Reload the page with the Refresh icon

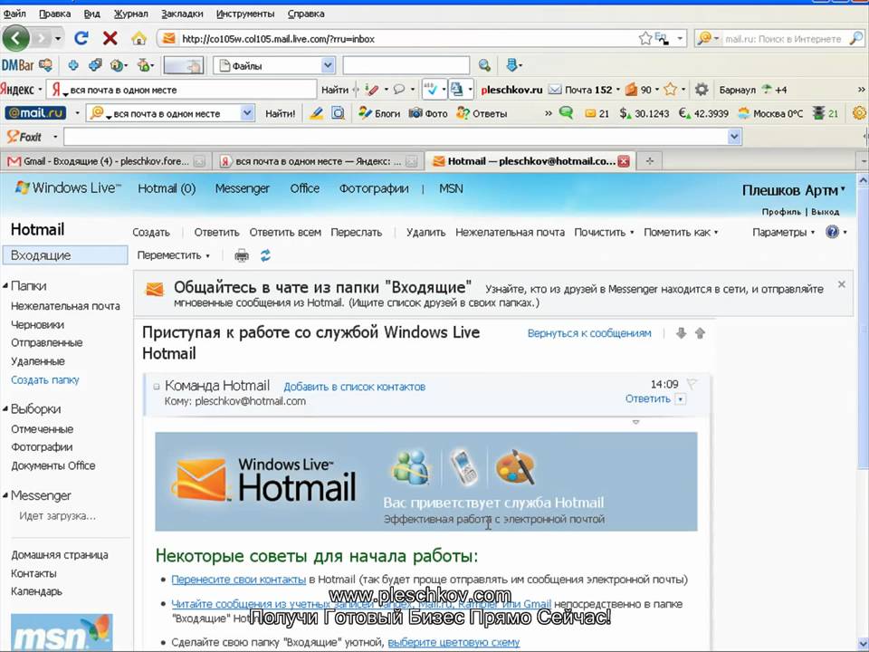coord(81,38)
